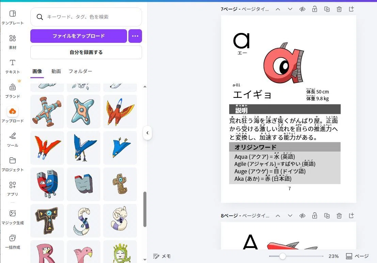Open upload options with the three-dot button
The height and width of the screenshot is (263, 377).
[x=135, y=36]
